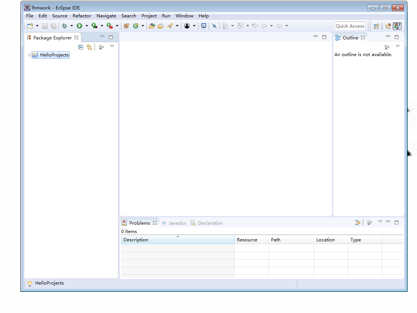417x313 pixels.
Task: Open the Forward history dropdown arrow
Action: click(287, 26)
